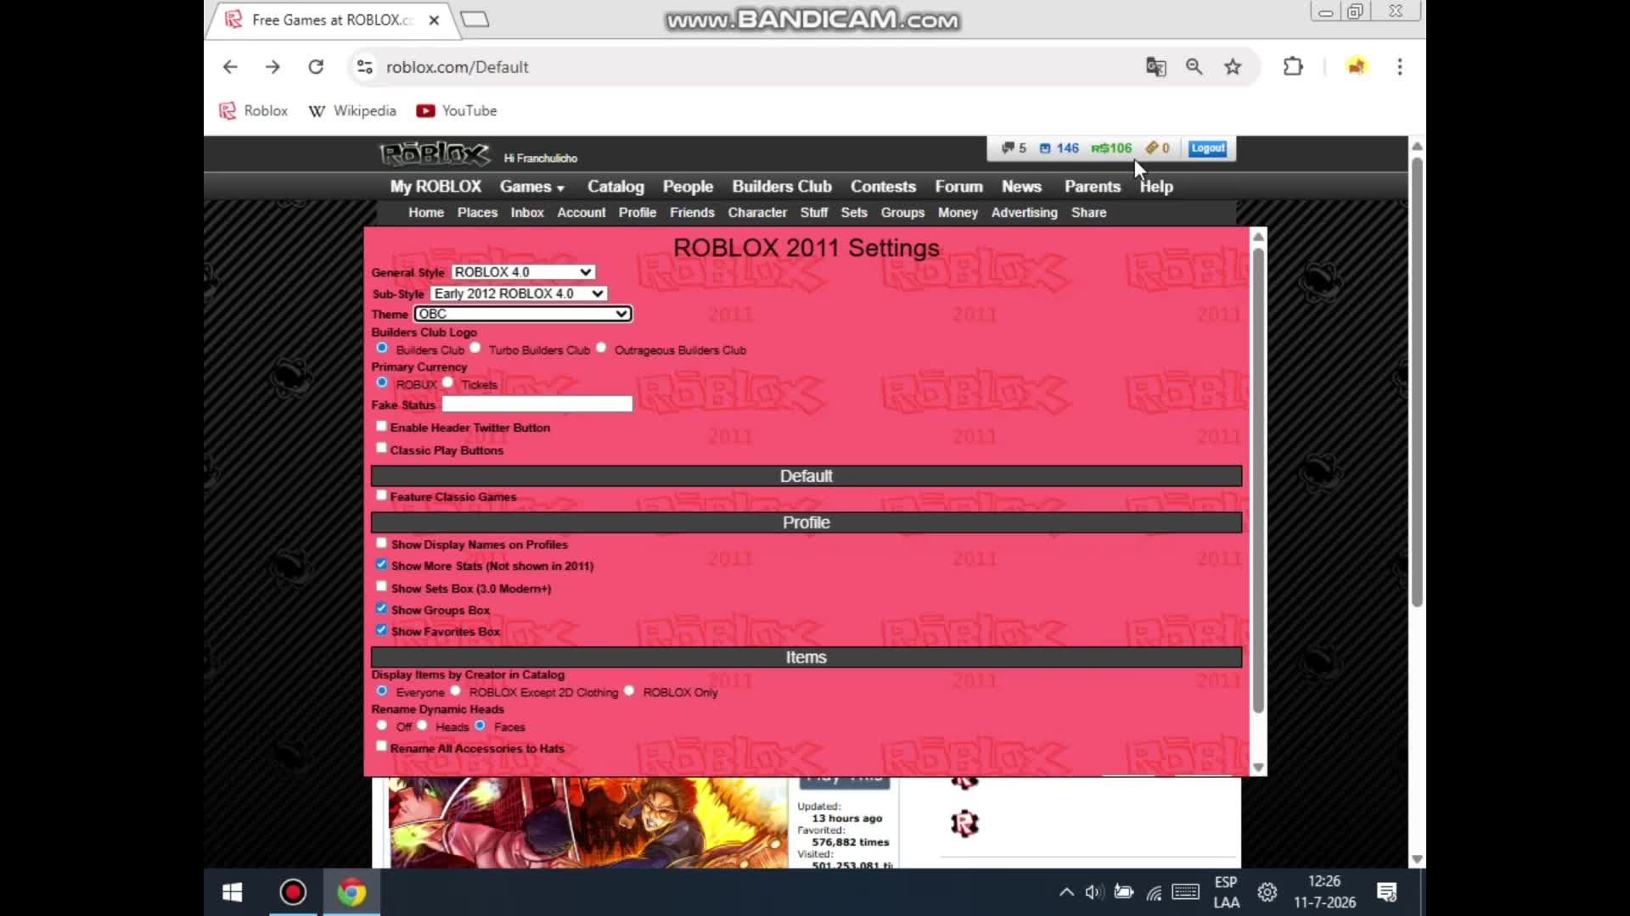Open a new browser tab

(x=475, y=20)
